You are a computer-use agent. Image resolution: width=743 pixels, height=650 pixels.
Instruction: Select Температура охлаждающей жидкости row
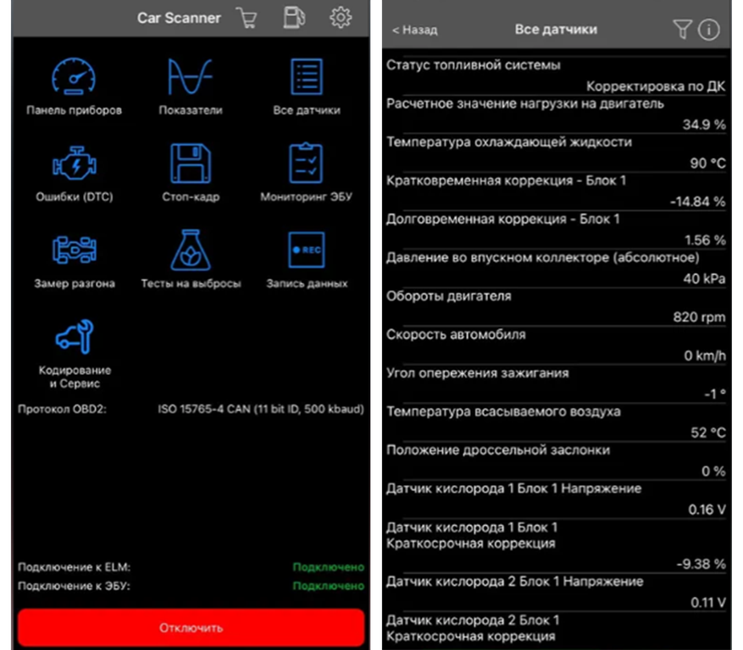click(556, 152)
